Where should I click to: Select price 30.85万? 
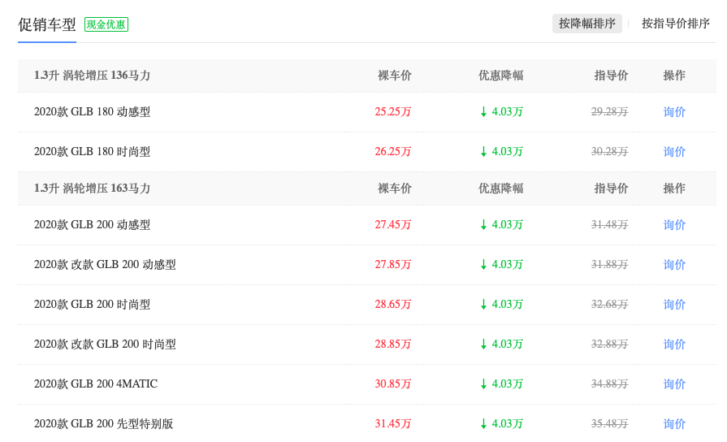tap(393, 384)
